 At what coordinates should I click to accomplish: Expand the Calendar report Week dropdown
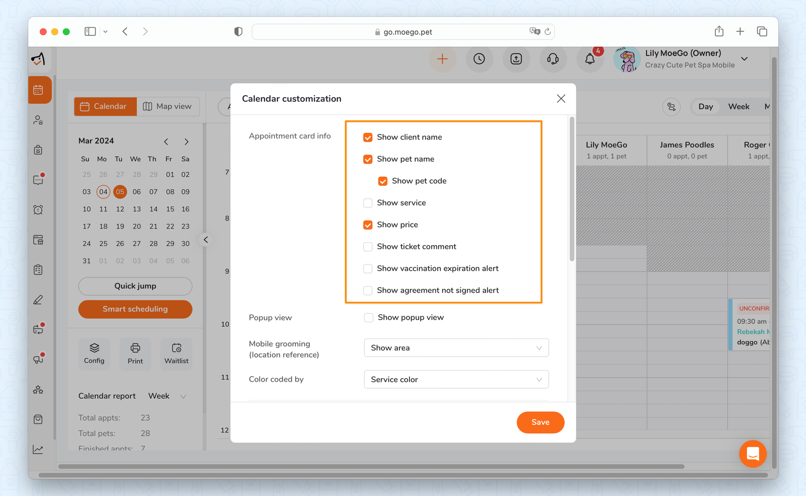167,396
